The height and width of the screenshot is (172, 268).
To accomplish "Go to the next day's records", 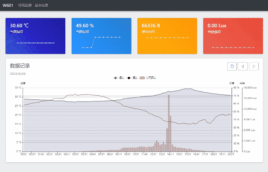I will point(253,66).
